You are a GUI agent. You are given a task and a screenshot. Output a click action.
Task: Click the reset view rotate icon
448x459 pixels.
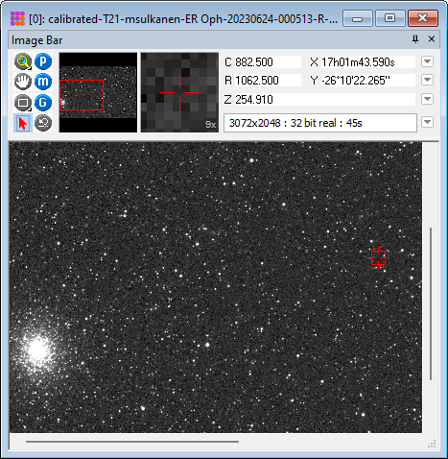pos(43,123)
